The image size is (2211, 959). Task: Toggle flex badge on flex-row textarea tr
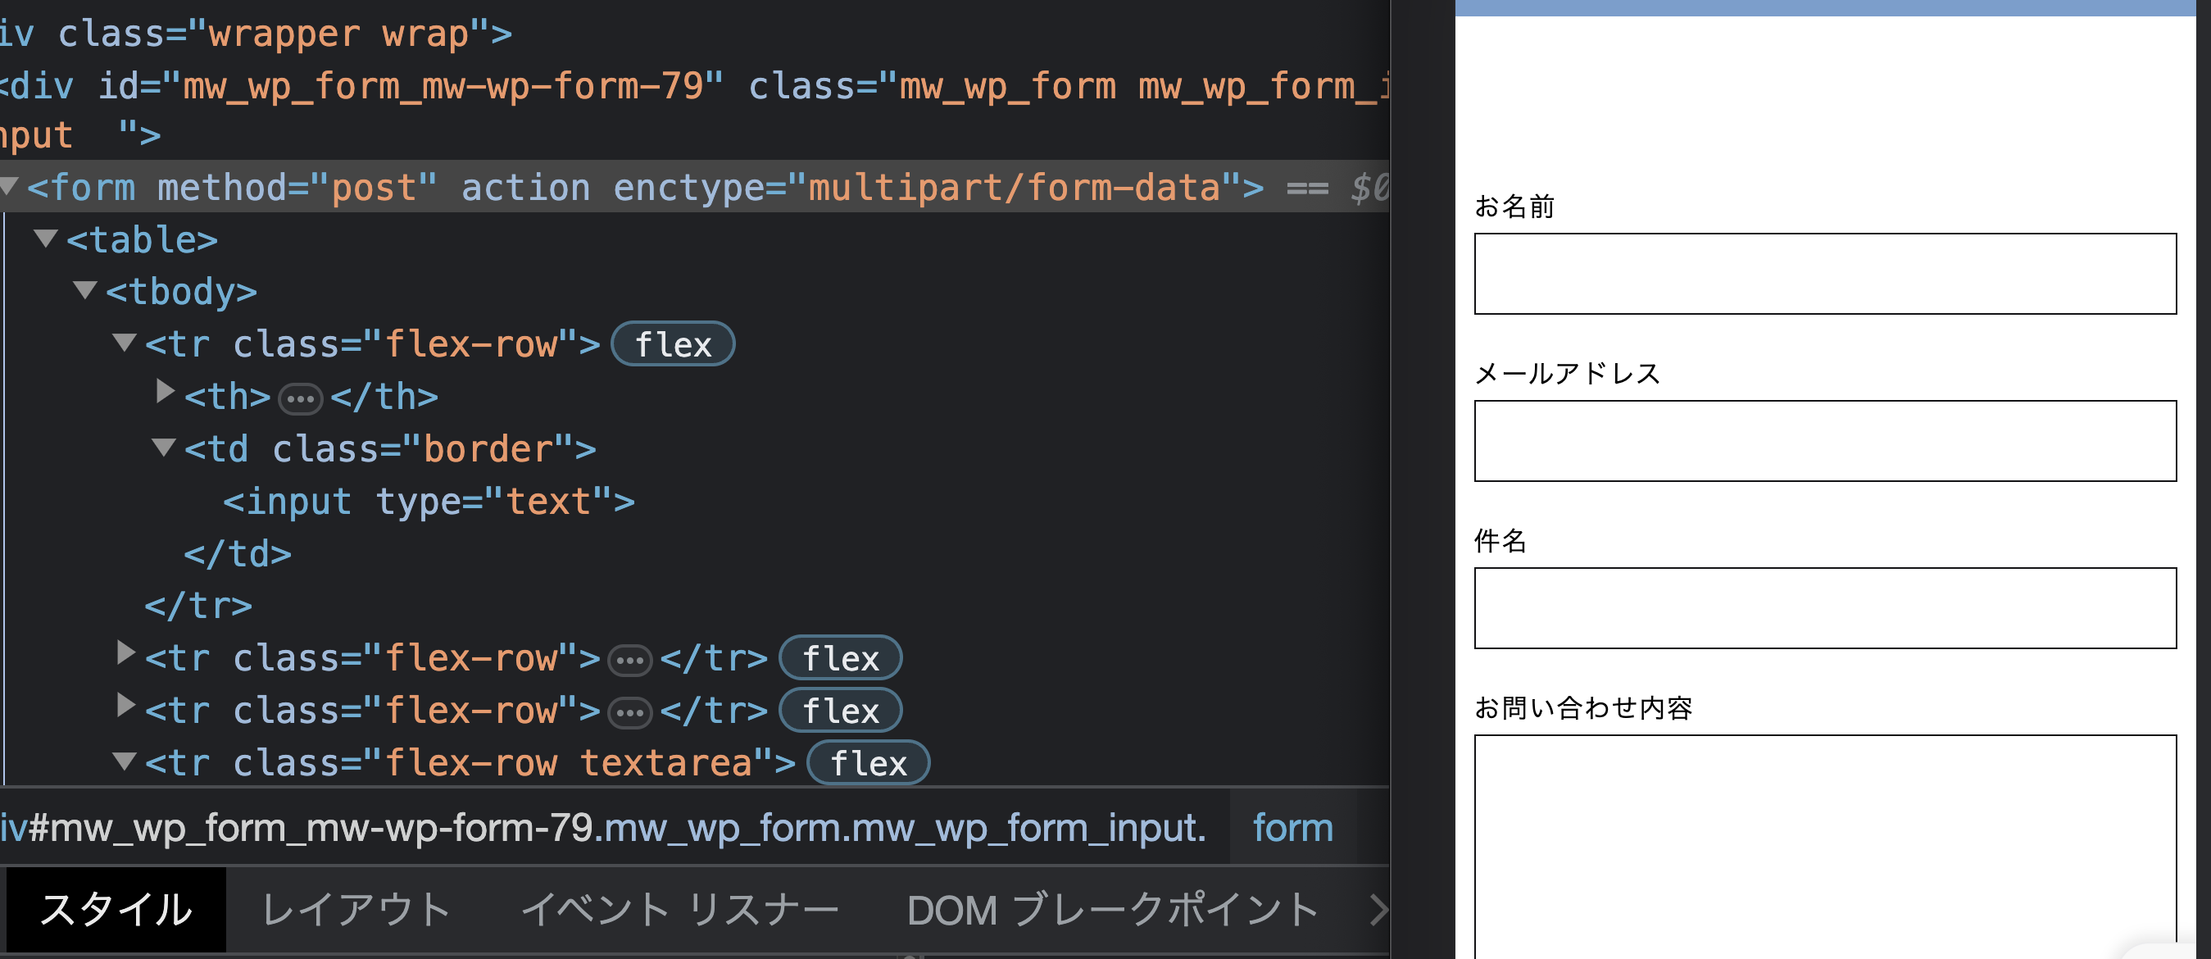click(x=868, y=763)
